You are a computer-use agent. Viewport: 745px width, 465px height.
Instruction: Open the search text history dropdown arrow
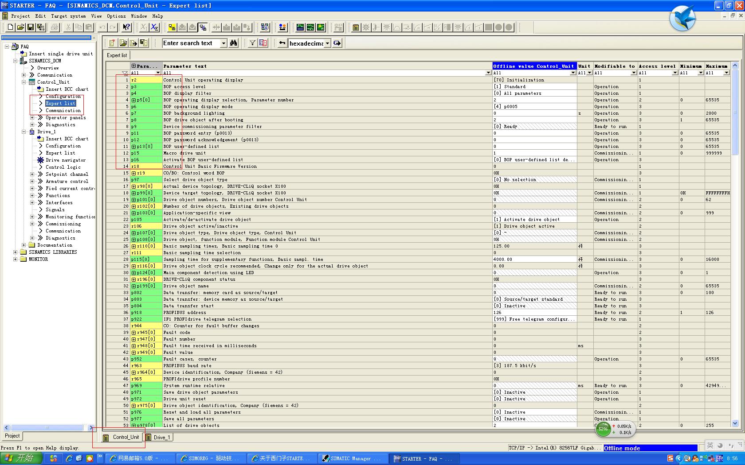point(223,43)
